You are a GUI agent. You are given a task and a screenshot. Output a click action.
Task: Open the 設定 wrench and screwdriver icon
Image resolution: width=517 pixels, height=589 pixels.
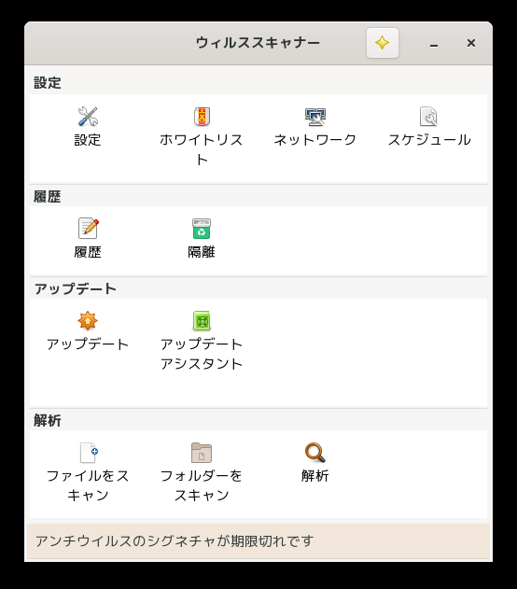pos(88,117)
